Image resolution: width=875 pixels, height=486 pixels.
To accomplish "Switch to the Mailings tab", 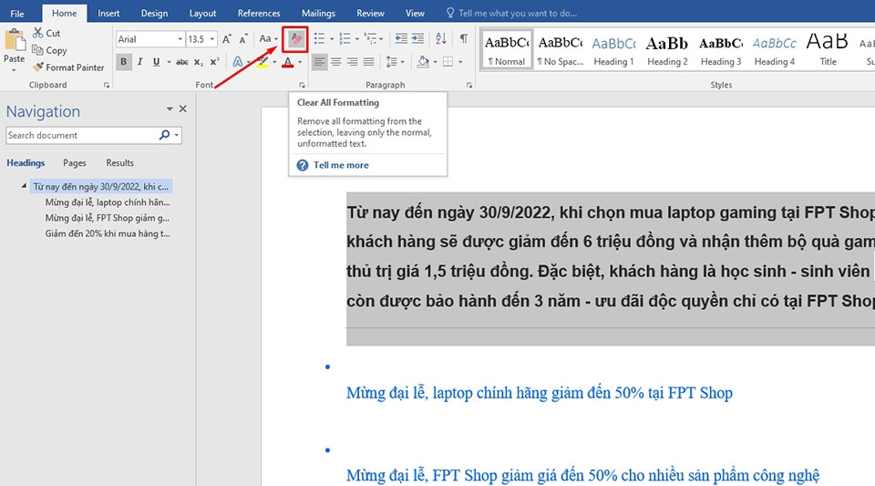I will point(319,14).
